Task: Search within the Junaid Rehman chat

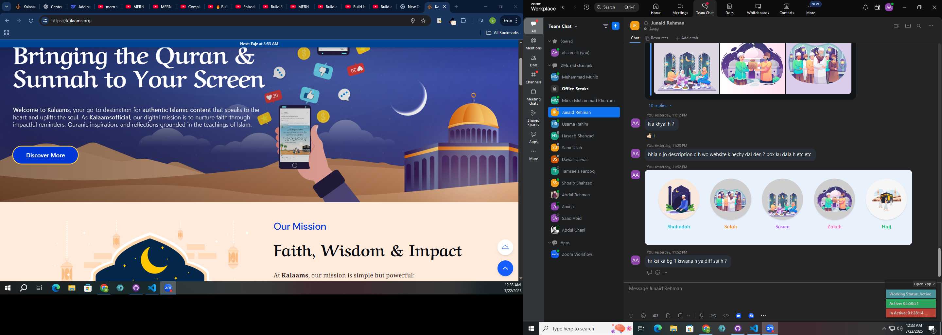Action: (919, 26)
